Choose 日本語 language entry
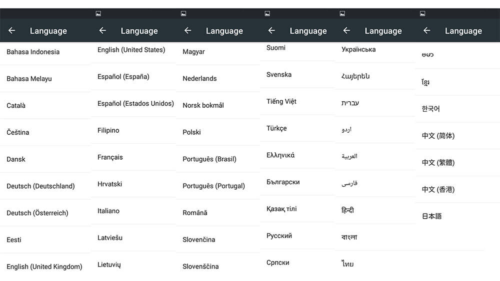The image size is (500, 281). (x=457, y=216)
